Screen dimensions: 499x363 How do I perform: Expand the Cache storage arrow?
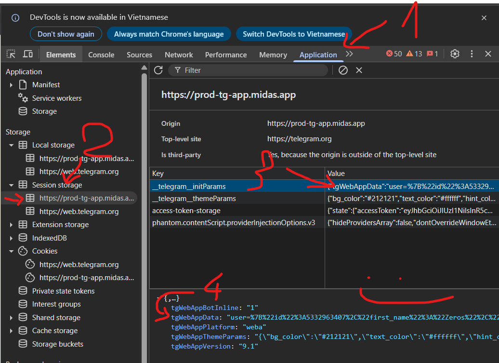(x=11, y=331)
